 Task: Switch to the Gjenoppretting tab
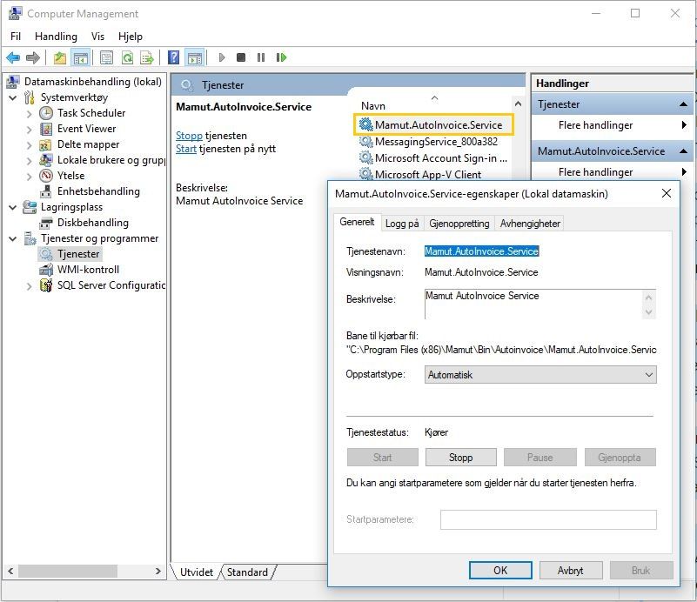[459, 224]
